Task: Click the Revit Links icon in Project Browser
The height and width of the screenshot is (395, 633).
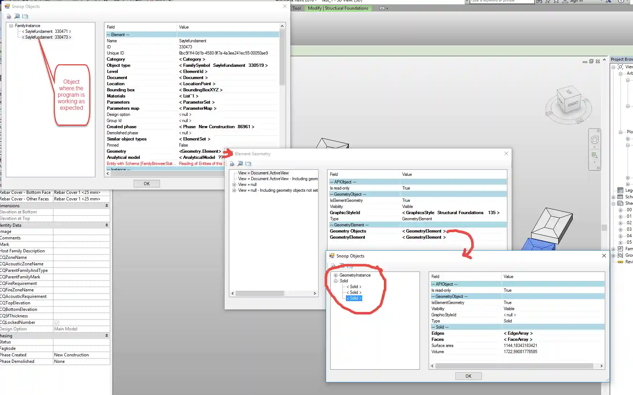Action: (621, 262)
